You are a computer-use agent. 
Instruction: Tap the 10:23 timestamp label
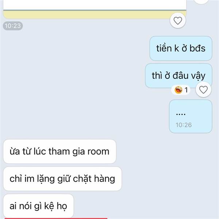click(13, 26)
